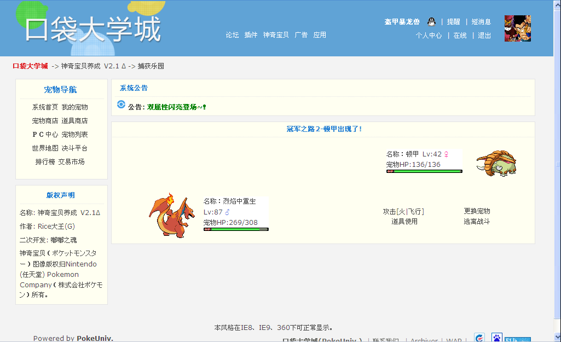Click the 宠物HP:269/308 text
561x342 pixels.
coord(230,223)
